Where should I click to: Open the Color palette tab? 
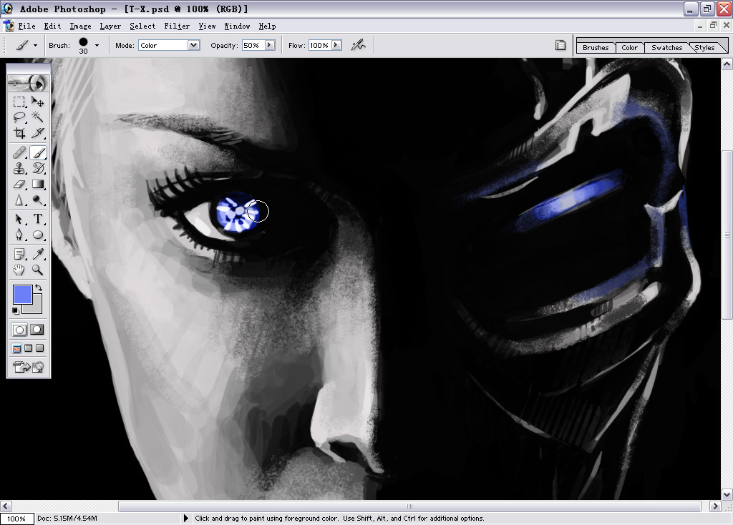629,47
